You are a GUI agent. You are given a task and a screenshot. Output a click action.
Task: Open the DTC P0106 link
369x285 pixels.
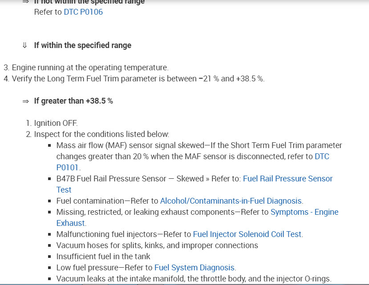click(x=83, y=12)
